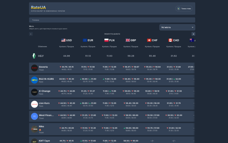Screen dimensions: 228x143
Task: Click the НБУ CAD rate 31.62
Action: point(173,56)
